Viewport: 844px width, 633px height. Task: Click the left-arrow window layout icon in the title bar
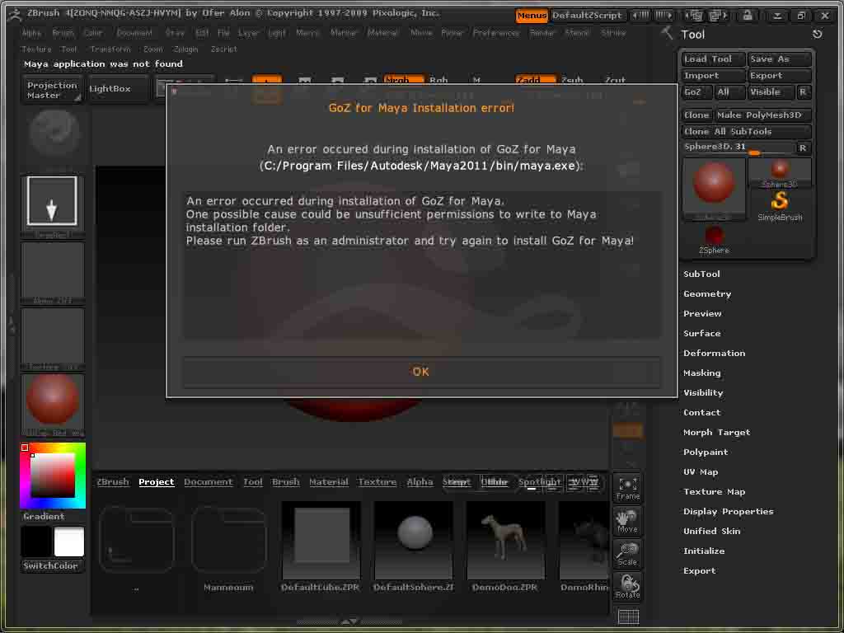point(694,16)
